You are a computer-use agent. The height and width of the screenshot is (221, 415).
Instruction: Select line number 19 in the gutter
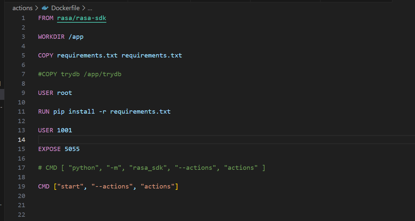pos(21,187)
